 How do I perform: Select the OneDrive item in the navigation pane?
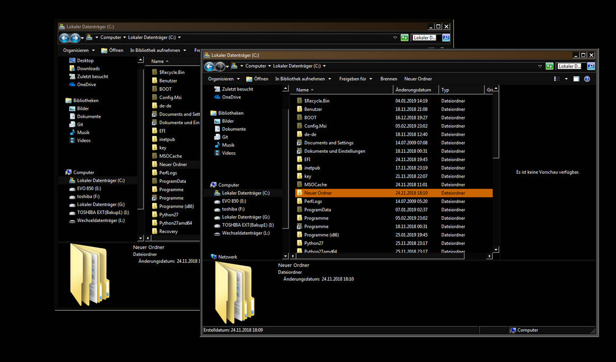(x=233, y=97)
